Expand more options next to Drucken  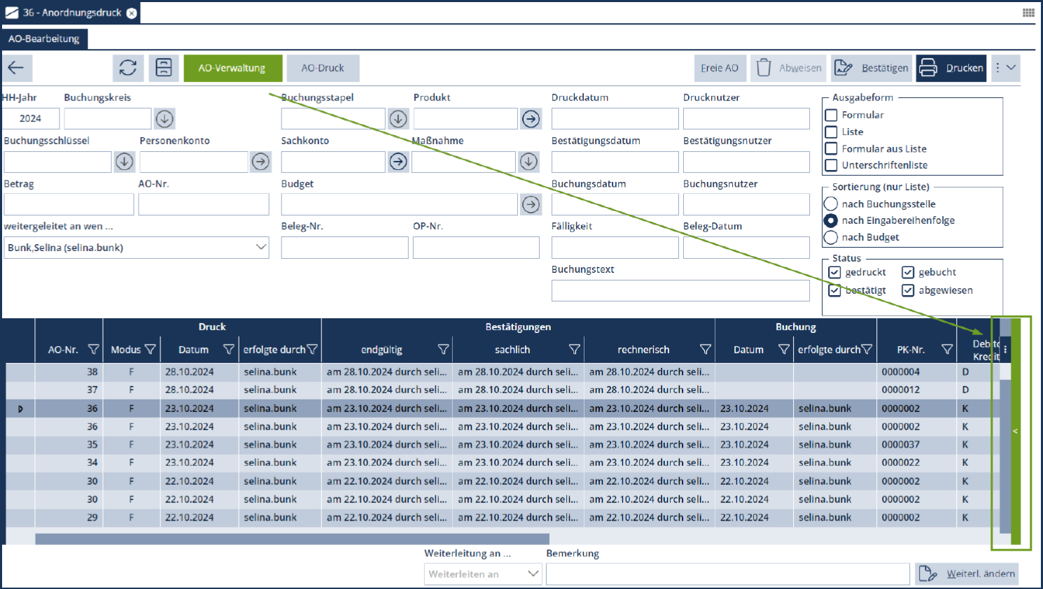point(1006,68)
